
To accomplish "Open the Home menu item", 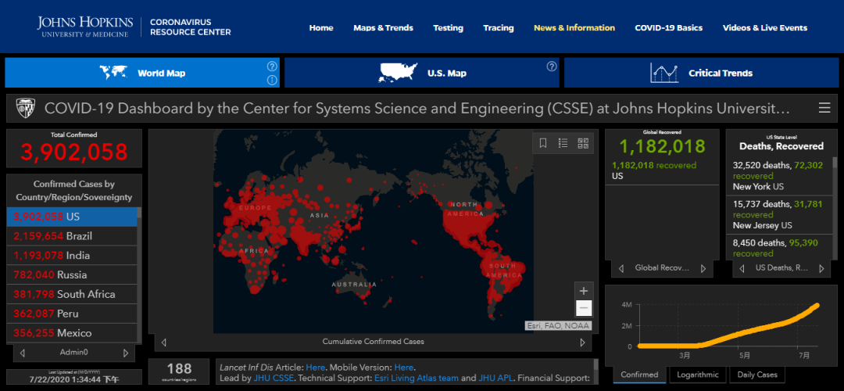I will pyautogui.click(x=321, y=28).
